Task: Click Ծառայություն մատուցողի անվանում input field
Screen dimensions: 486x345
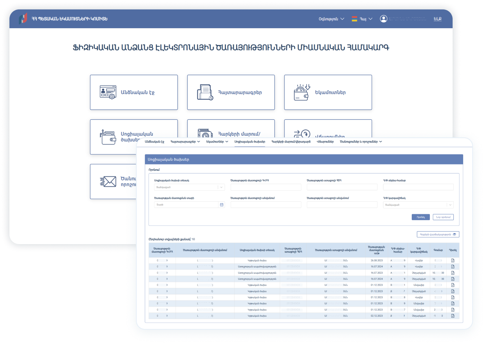Action: tap(266, 205)
